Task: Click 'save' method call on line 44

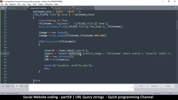Action: tap(54, 59)
